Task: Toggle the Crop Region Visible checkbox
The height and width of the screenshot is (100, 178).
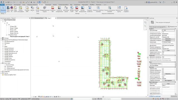Action: [x=163, y=70]
